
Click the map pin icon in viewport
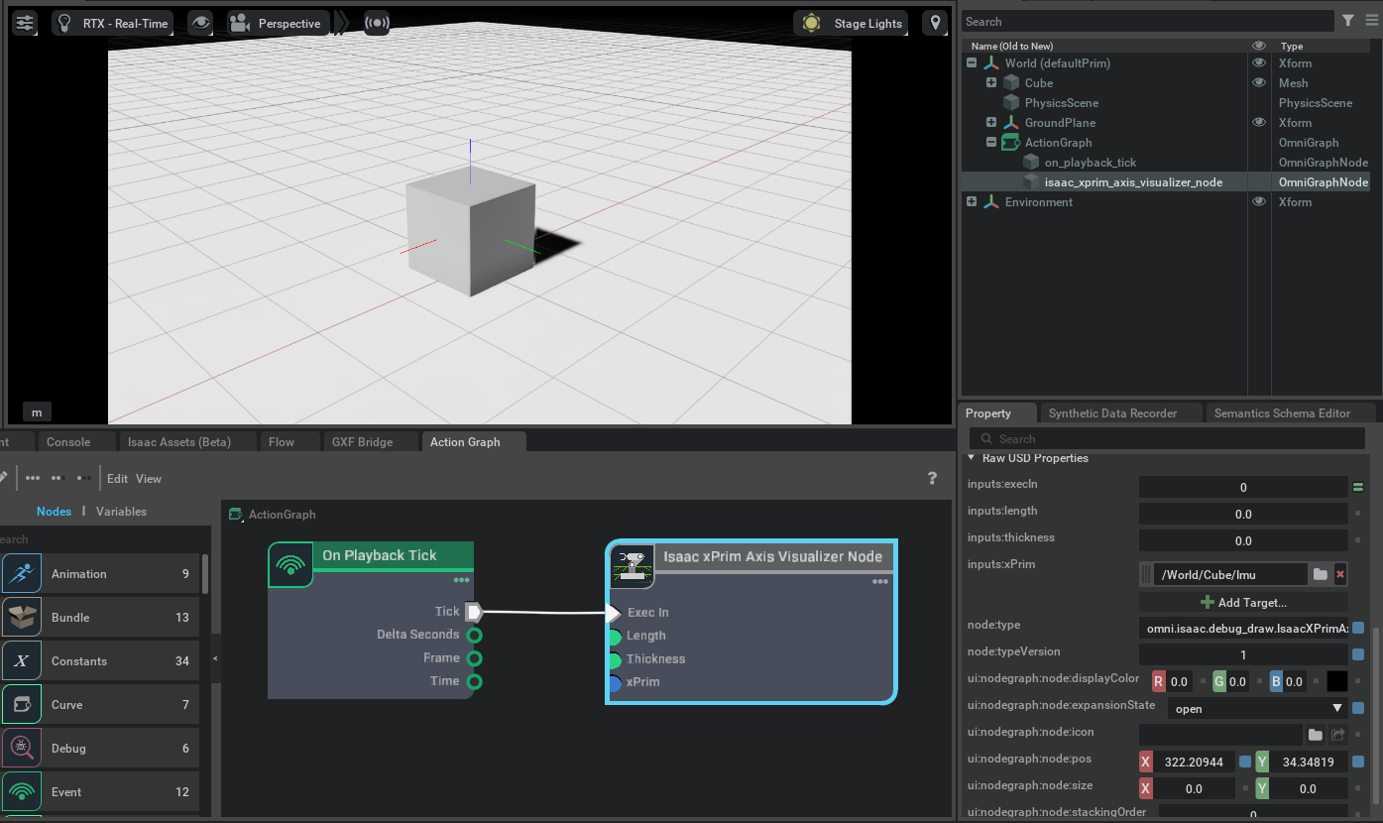pyautogui.click(x=934, y=23)
